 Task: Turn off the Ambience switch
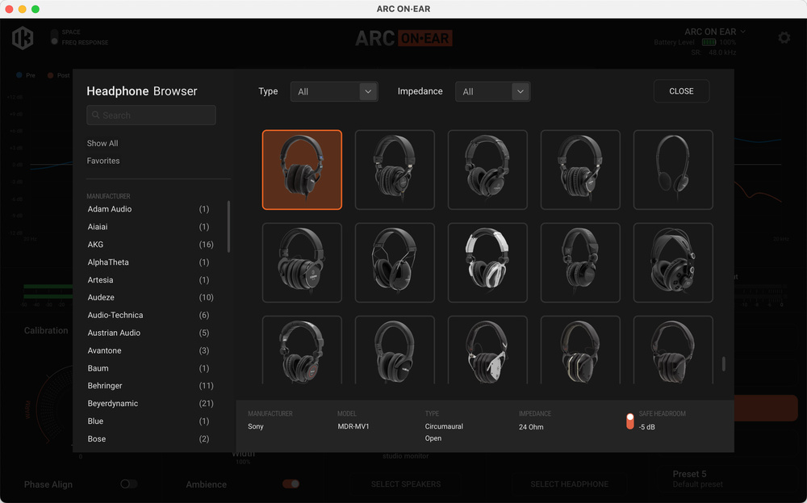coord(291,484)
